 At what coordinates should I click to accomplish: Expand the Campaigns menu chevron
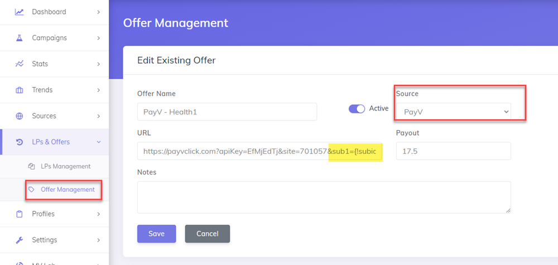point(98,38)
